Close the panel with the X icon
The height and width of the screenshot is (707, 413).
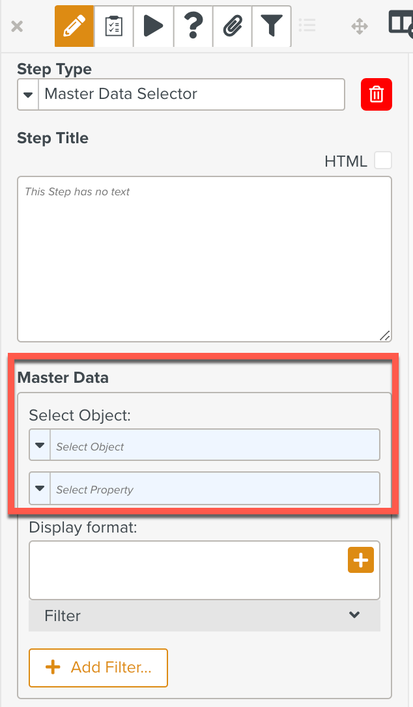coord(18,27)
